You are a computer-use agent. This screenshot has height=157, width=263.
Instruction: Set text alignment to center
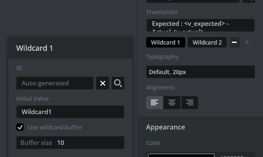click(x=172, y=102)
